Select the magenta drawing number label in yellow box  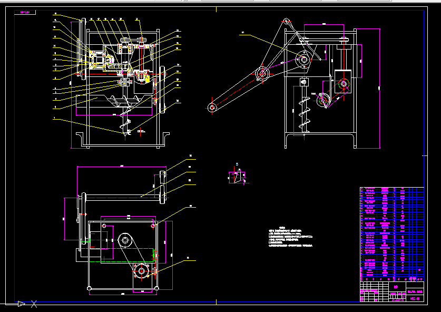(x=25, y=12)
